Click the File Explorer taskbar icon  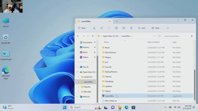click(120, 107)
